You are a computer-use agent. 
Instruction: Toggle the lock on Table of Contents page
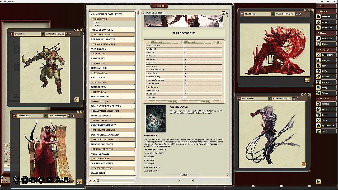pyautogui.click(x=227, y=13)
